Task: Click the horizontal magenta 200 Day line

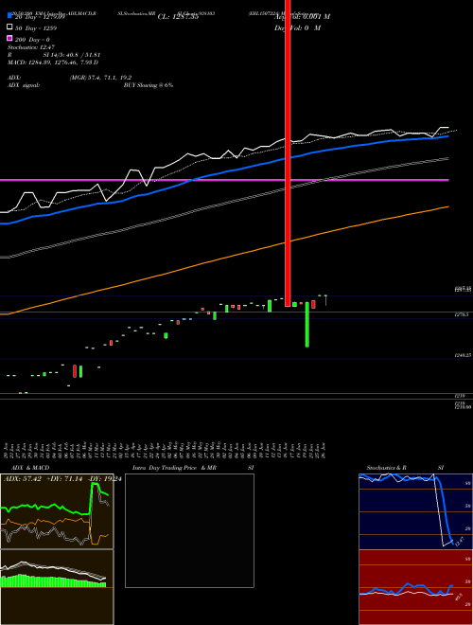Action: (224, 180)
